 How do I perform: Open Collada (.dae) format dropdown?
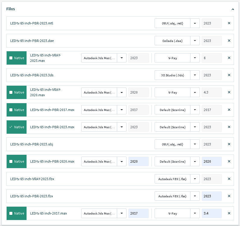pyautogui.click(x=195, y=41)
